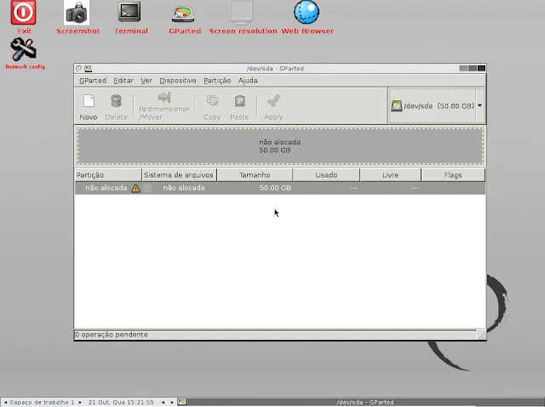Open the Dispositivo menu
This screenshot has height=407, width=545.
(178, 81)
